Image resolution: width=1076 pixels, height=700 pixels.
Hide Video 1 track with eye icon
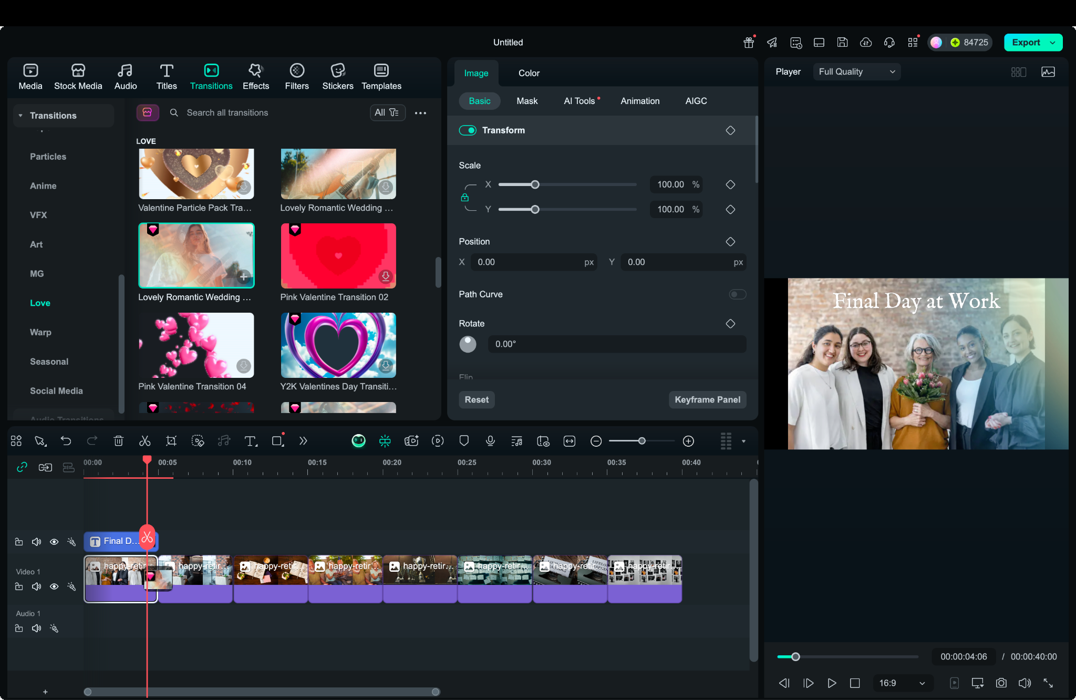54,586
